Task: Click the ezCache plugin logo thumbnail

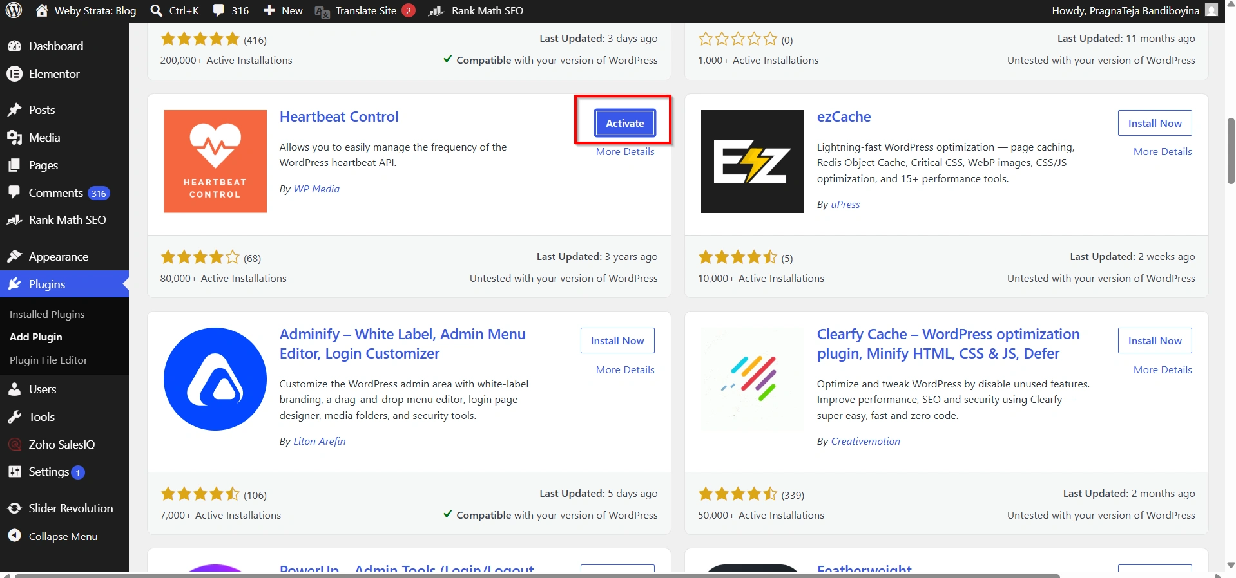Action: [753, 162]
